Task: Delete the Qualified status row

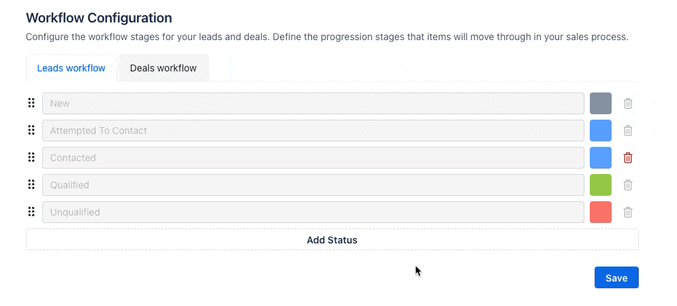Action: click(628, 185)
